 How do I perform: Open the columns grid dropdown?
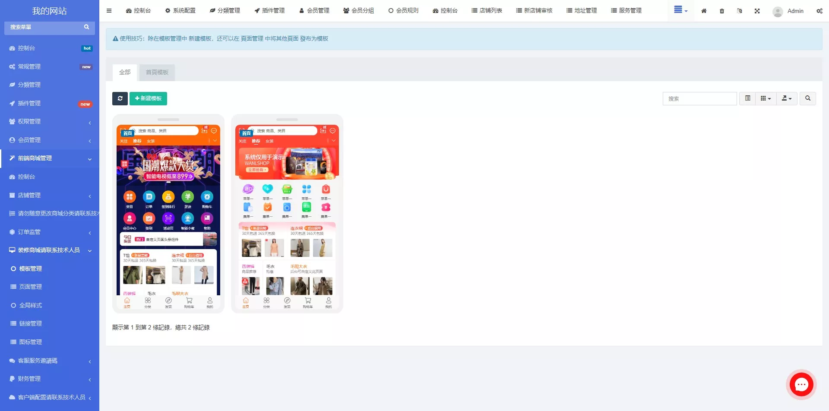click(766, 98)
